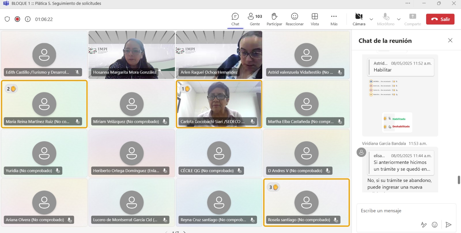Click the Escribe un mensaje field
461x233 pixels.
[403, 211]
